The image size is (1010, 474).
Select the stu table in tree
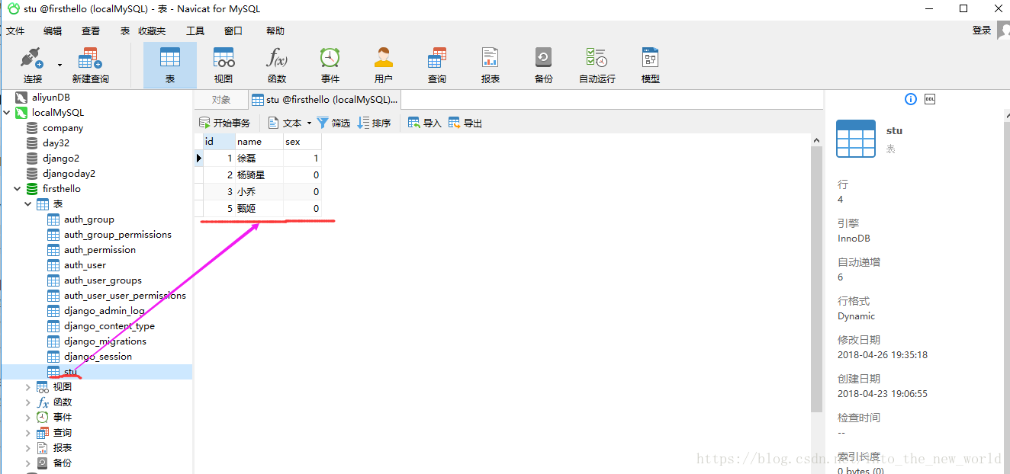70,372
